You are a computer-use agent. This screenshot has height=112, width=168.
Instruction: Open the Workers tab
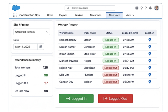click(79, 15)
